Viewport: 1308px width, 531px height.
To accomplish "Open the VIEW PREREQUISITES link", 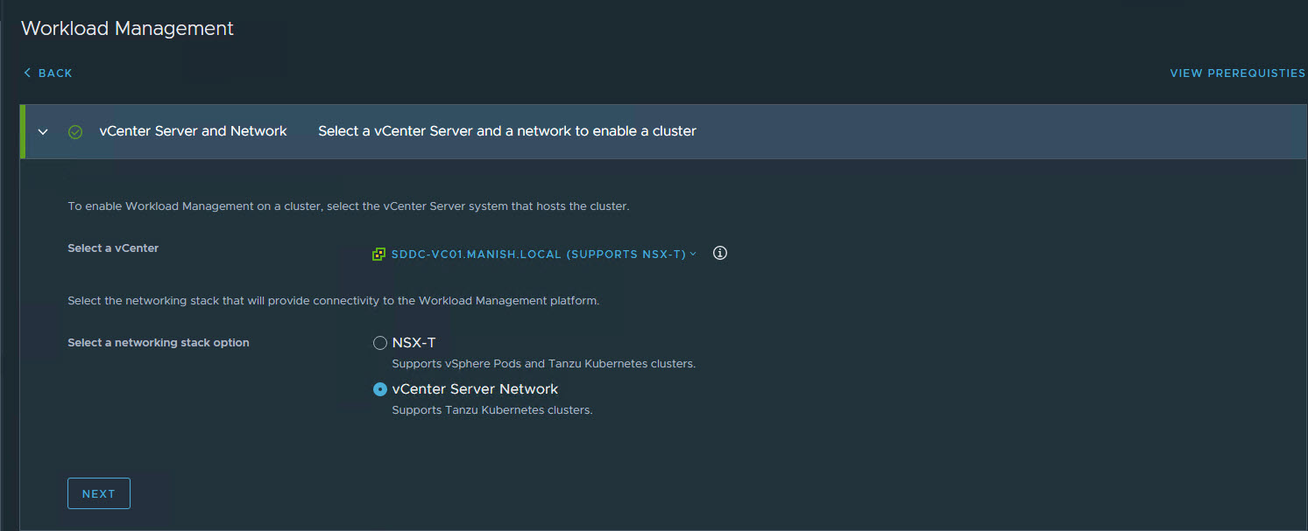I will click(x=1237, y=73).
